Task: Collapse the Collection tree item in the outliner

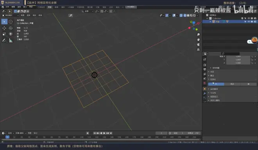Action: click(x=207, y=18)
